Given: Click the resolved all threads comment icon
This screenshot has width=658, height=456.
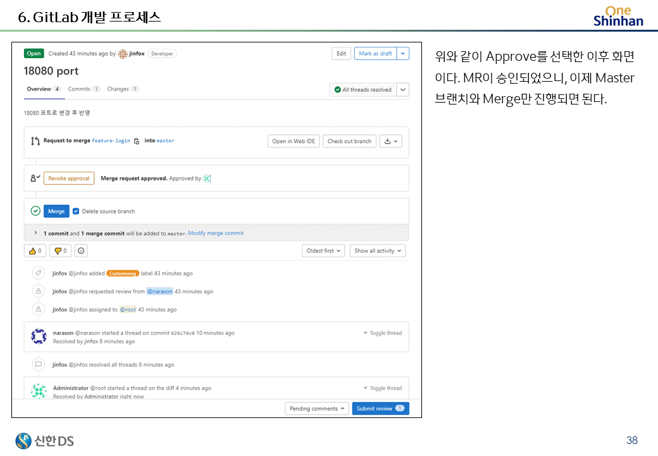Looking at the screenshot, I should click(38, 364).
